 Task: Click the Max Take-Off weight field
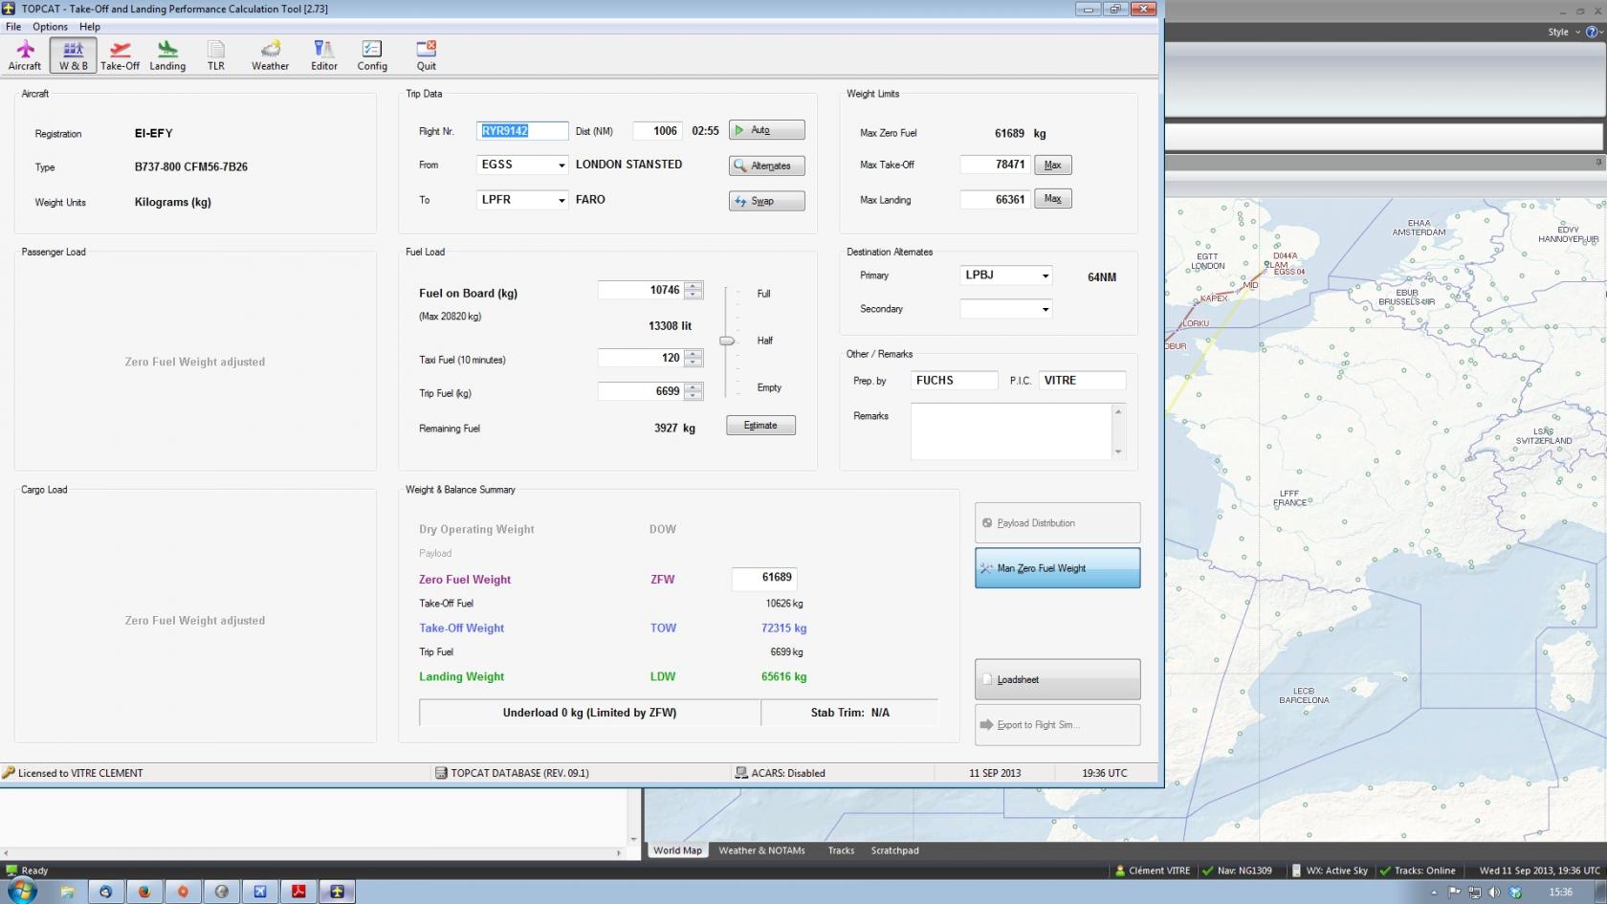click(x=995, y=165)
